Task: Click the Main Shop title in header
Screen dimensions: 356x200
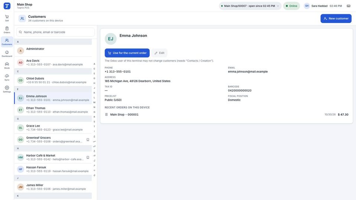Action: (x=25, y=4)
